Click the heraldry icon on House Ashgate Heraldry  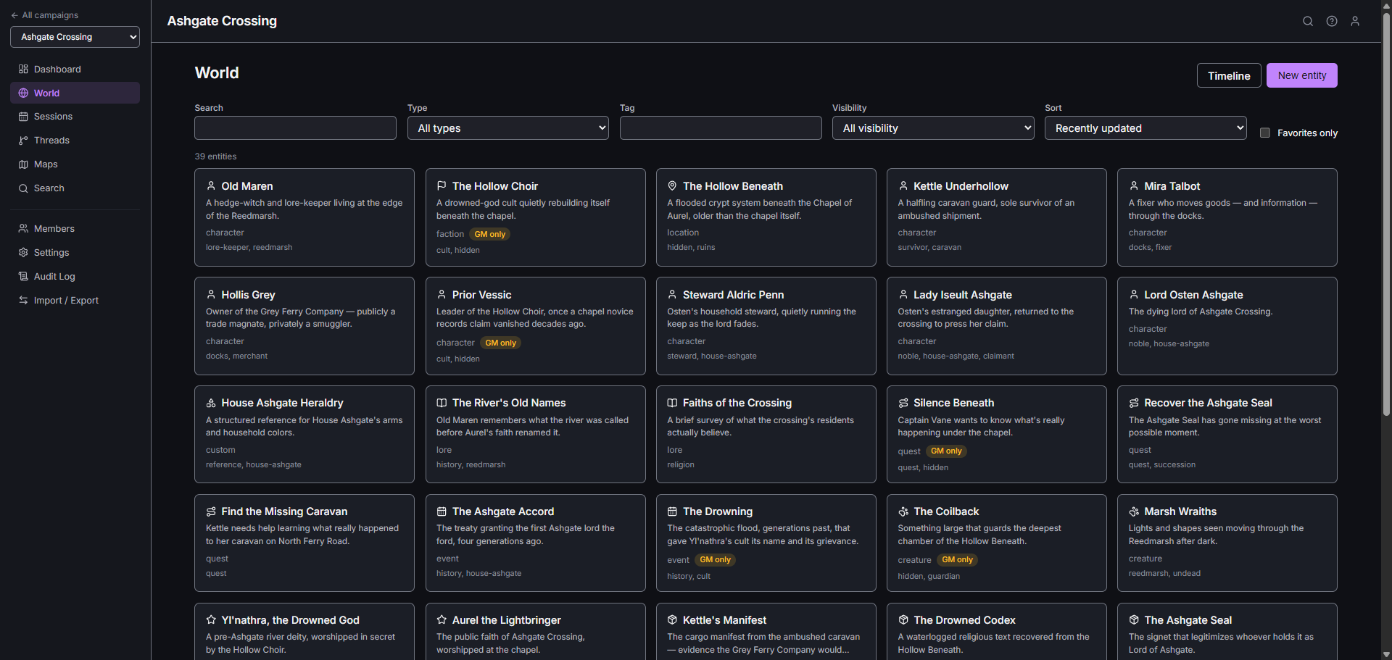(x=211, y=403)
